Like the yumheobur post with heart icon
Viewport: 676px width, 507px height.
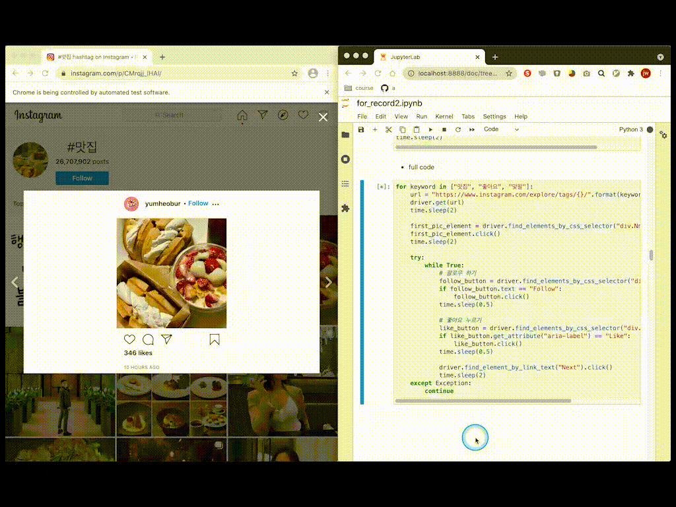(x=129, y=339)
